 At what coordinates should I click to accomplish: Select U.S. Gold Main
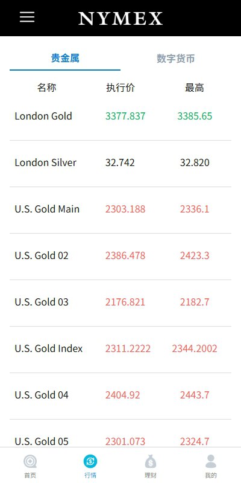[x=120, y=210]
